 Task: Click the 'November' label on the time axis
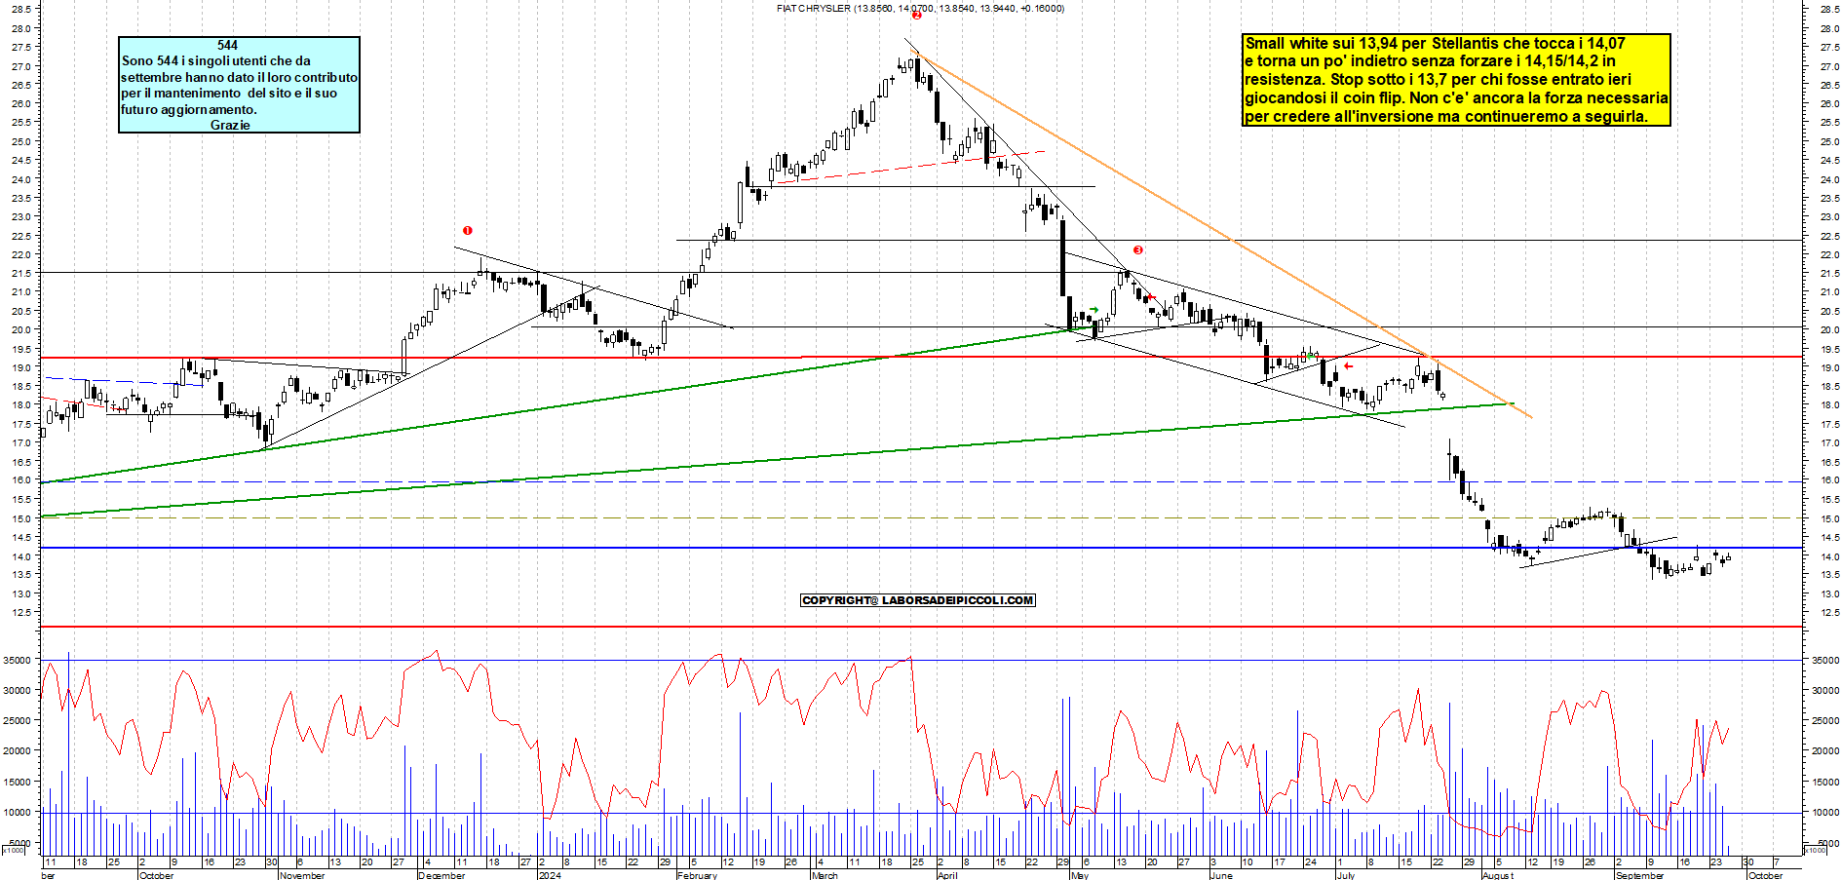302,875
